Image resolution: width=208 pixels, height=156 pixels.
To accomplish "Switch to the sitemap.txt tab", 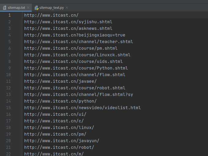I will coord(16,8).
